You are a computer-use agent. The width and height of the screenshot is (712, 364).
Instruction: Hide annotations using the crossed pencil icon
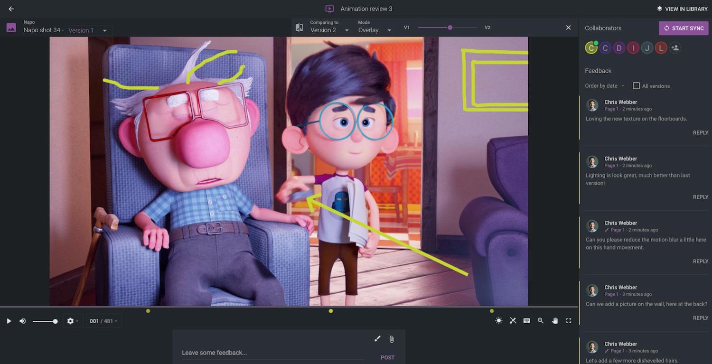[x=513, y=321]
